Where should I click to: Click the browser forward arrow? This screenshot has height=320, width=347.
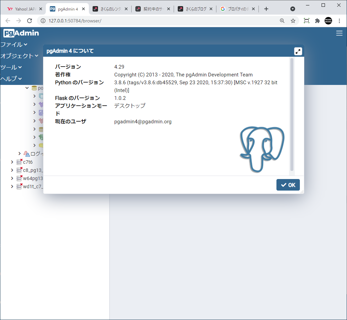(x=19, y=21)
